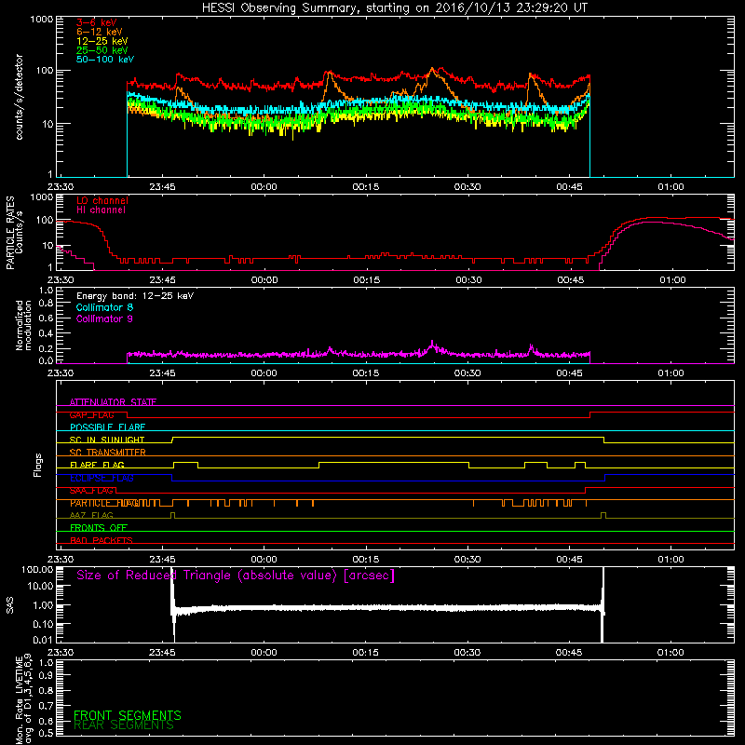Click "00:15" tick under the SAS panel
Screen dimensions: 745x745
366,653
